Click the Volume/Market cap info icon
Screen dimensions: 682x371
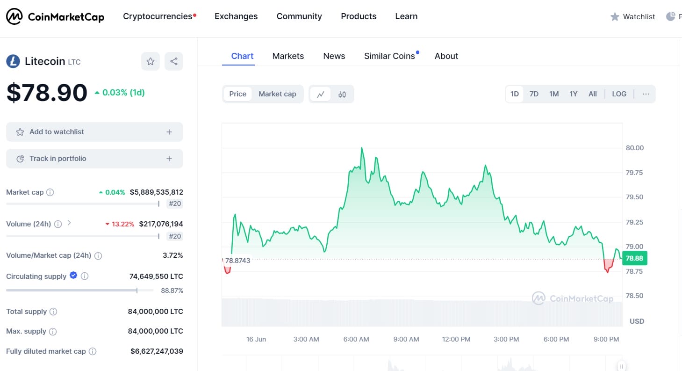point(98,256)
